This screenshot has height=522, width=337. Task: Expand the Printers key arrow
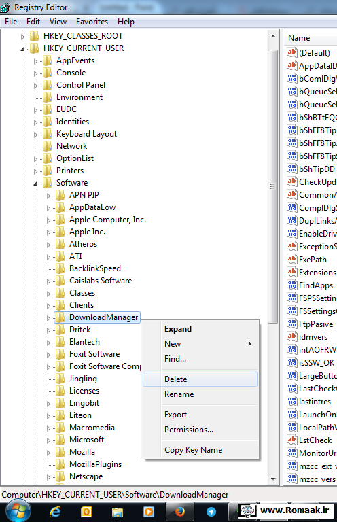pyautogui.click(x=35, y=171)
